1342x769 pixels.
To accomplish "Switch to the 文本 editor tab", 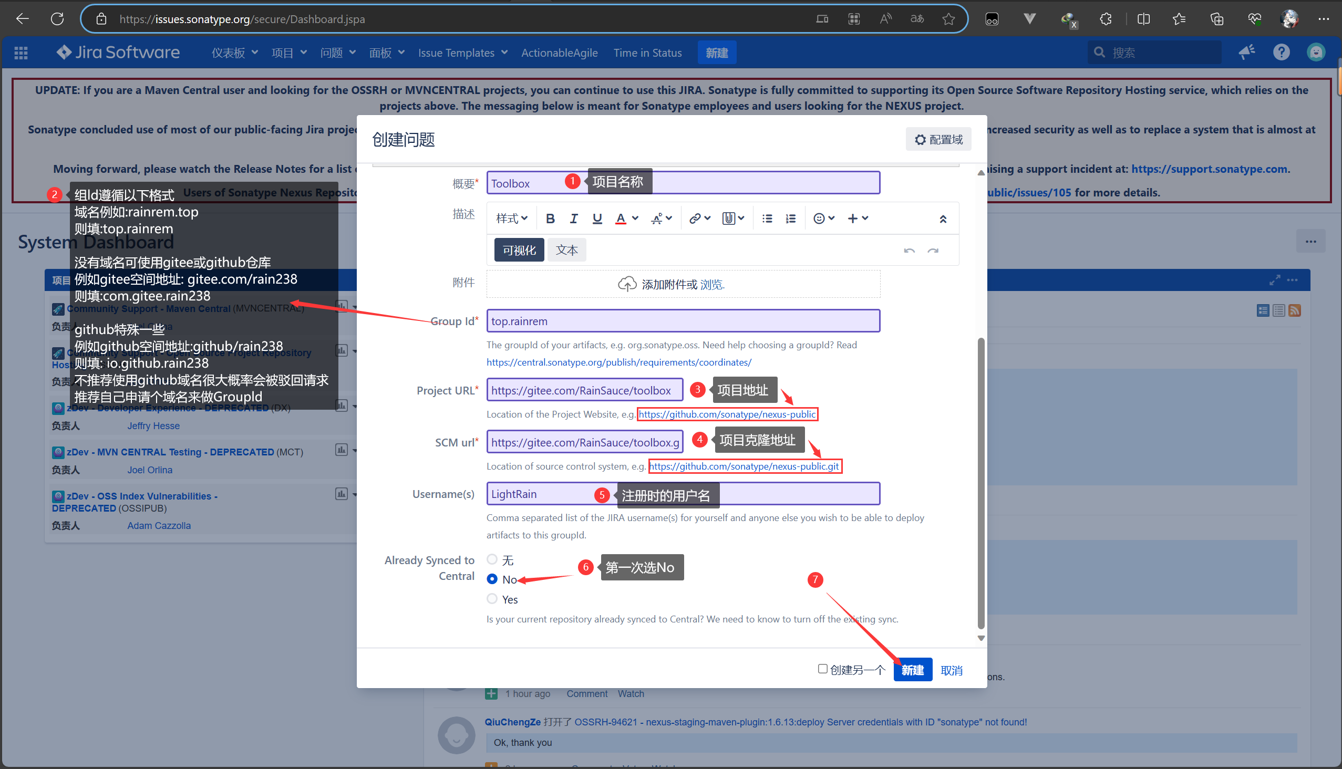I will point(566,250).
